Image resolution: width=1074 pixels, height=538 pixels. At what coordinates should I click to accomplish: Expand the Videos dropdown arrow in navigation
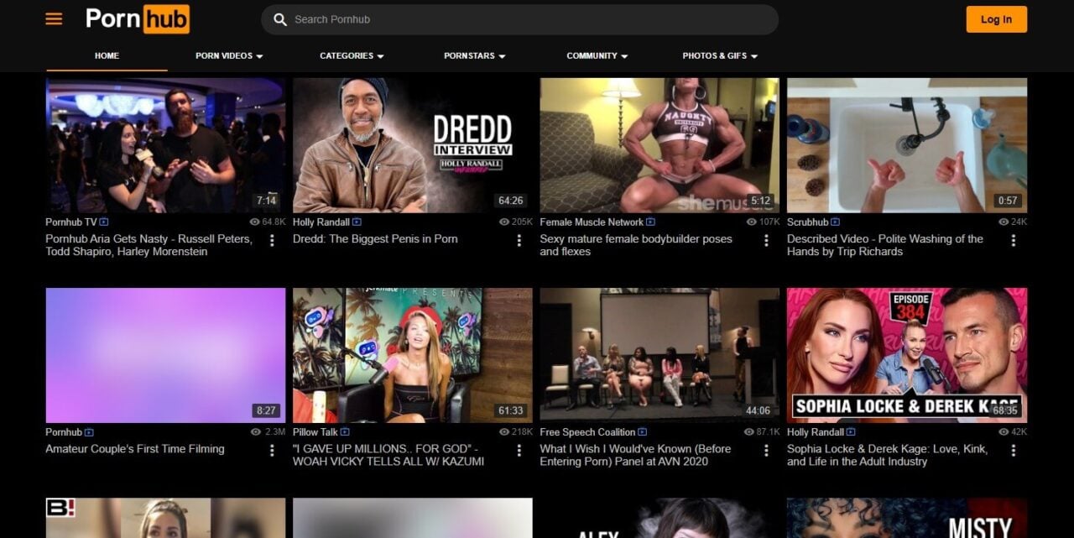click(259, 56)
